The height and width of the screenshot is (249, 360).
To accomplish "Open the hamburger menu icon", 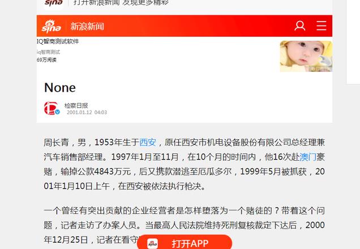I will click(321, 25).
